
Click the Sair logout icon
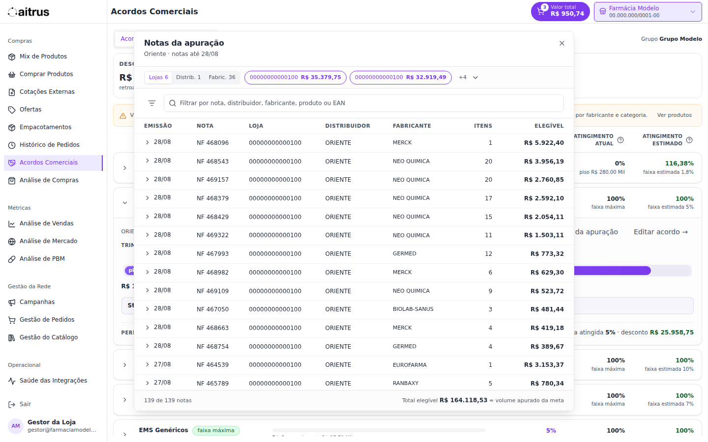click(12, 404)
